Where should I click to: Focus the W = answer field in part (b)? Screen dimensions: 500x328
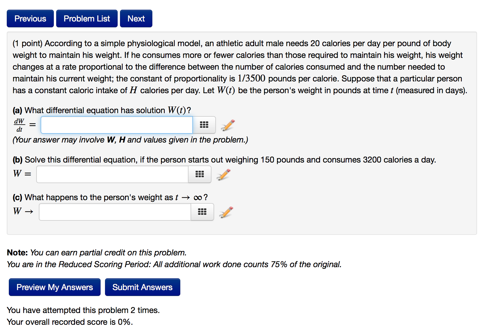112,174
